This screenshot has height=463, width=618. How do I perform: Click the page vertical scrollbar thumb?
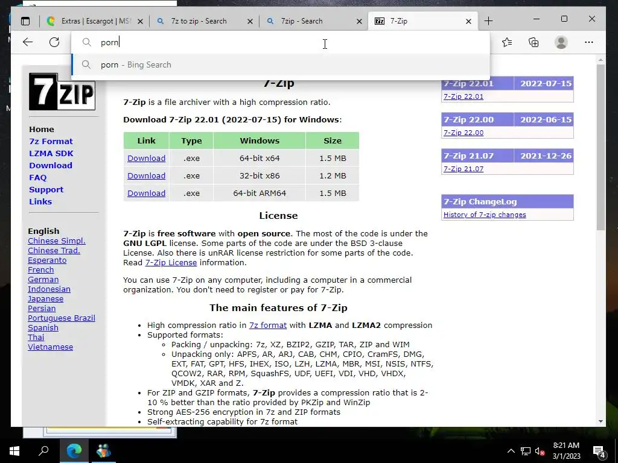coord(600,148)
